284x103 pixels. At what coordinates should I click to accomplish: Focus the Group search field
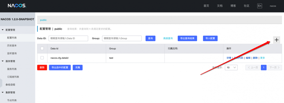point(122,38)
